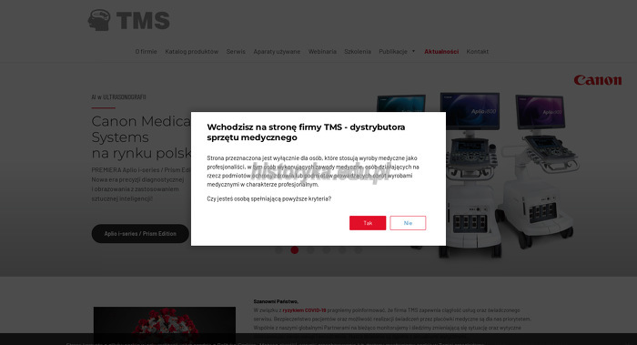Screen dimensions: 637x345
Task: Confirm with the Tak button
Action: [368, 223]
